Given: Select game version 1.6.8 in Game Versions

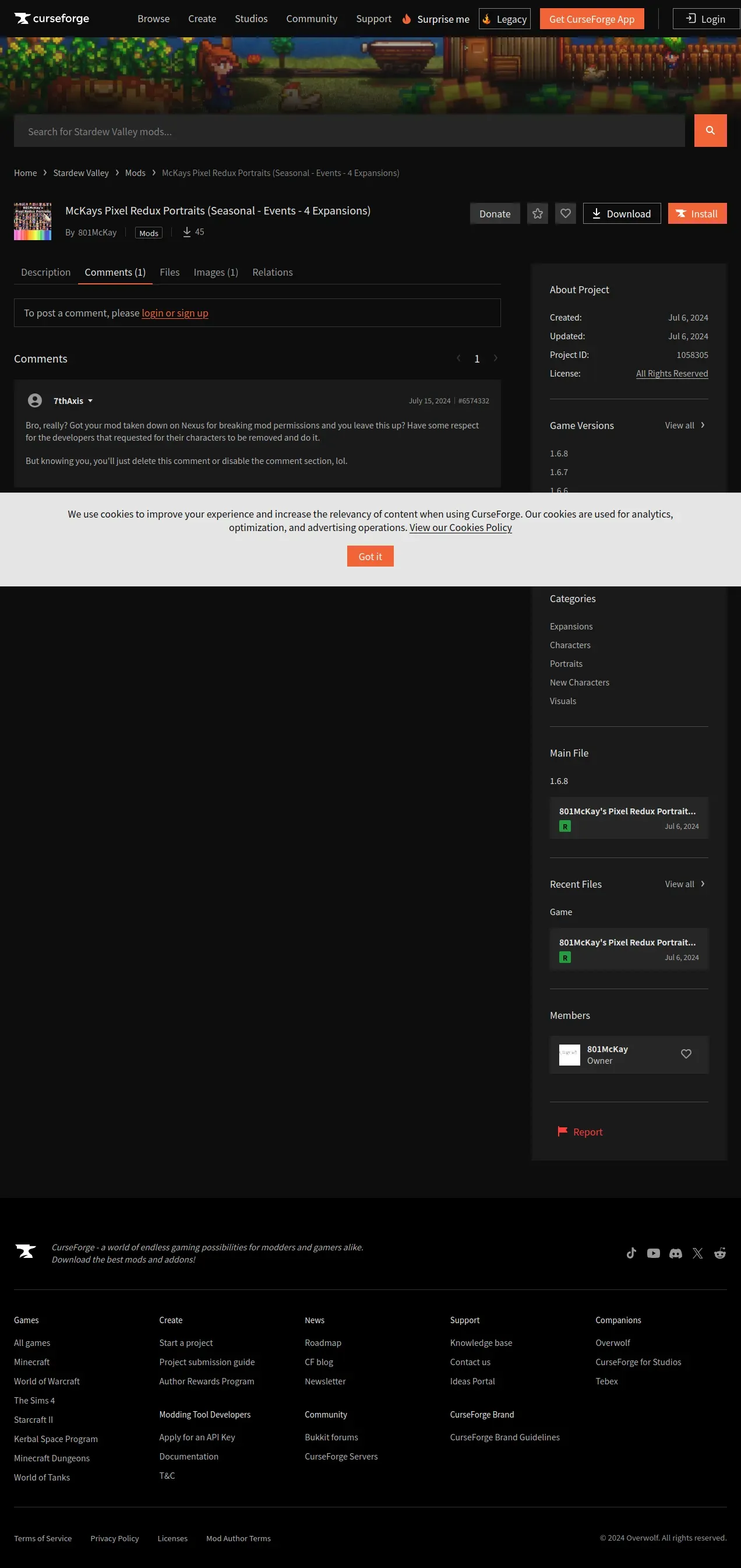Looking at the screenshot, I should (559, 453).
